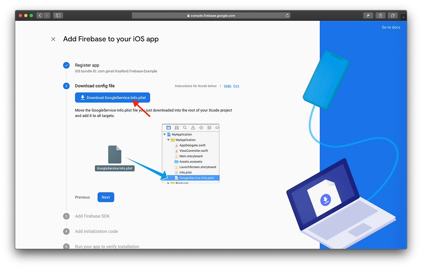422x269 pixels.
Task: Click the iOS bundle ID text
Action: point(116,71)
